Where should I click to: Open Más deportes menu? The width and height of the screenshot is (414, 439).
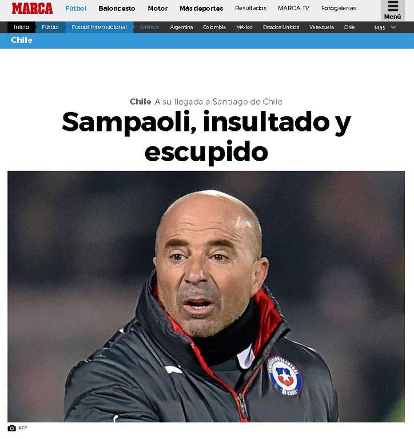pyautogui.click(x=201, y=9)
